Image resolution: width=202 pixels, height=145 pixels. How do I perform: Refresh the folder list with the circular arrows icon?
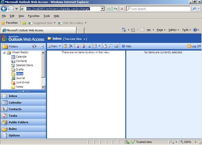pos(34,46)
